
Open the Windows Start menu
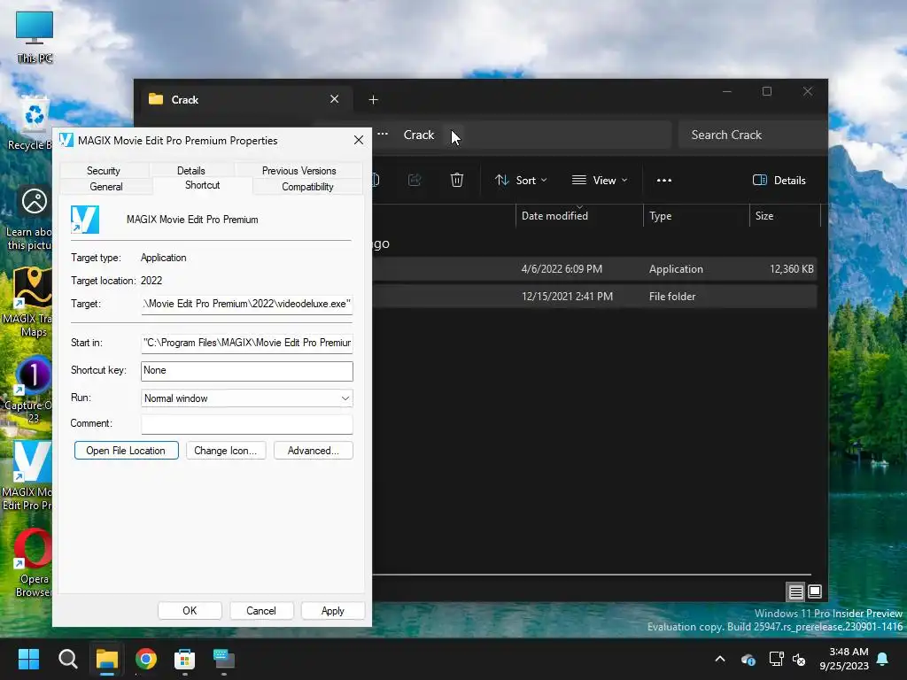point(28,659)
